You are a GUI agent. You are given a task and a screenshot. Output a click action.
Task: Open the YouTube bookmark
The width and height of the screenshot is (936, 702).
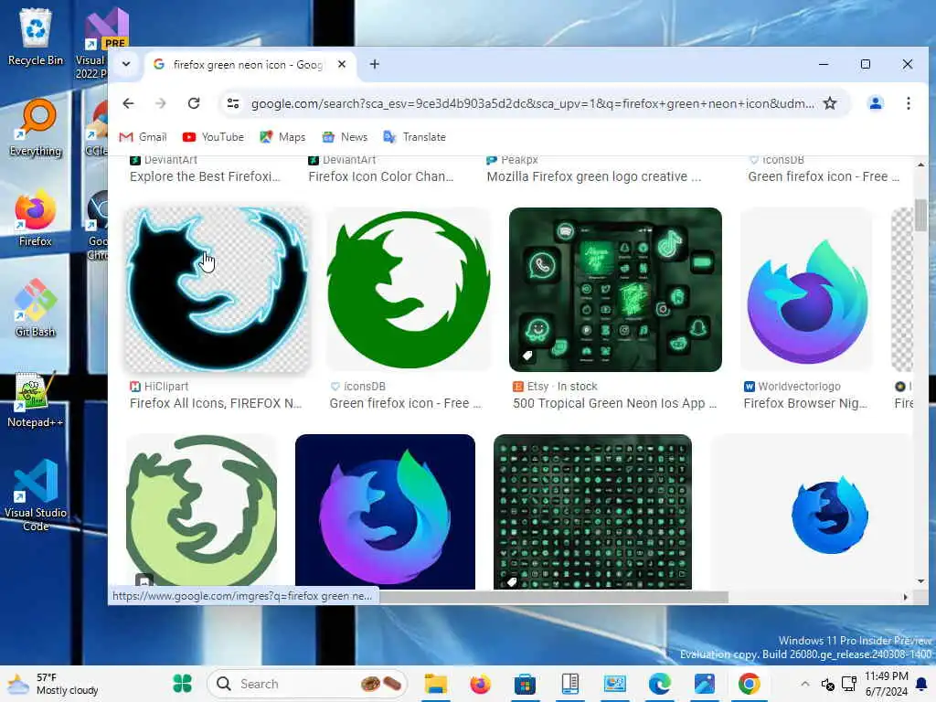tap(213, 137)
